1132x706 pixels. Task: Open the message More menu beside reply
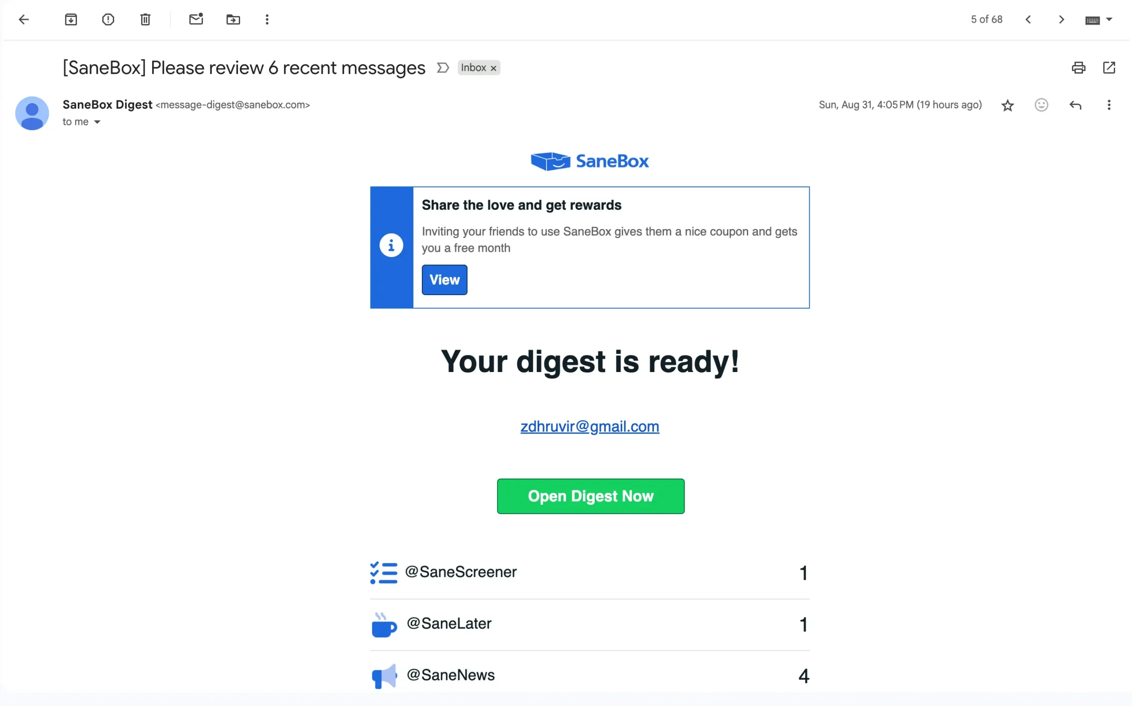click(x=1109, y=105)
